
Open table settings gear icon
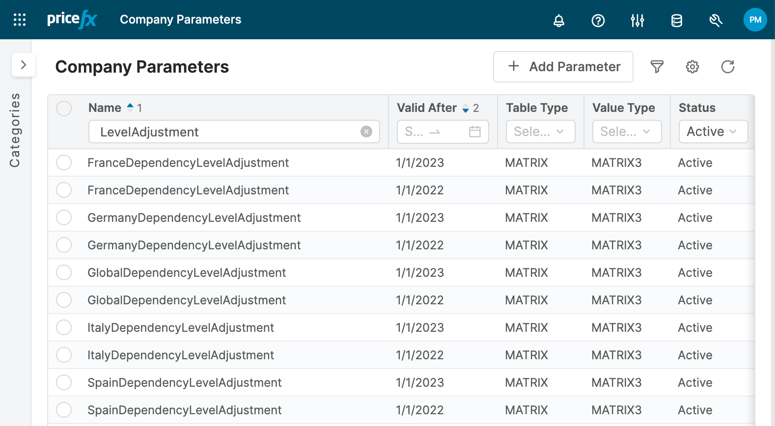pos(692,67)
